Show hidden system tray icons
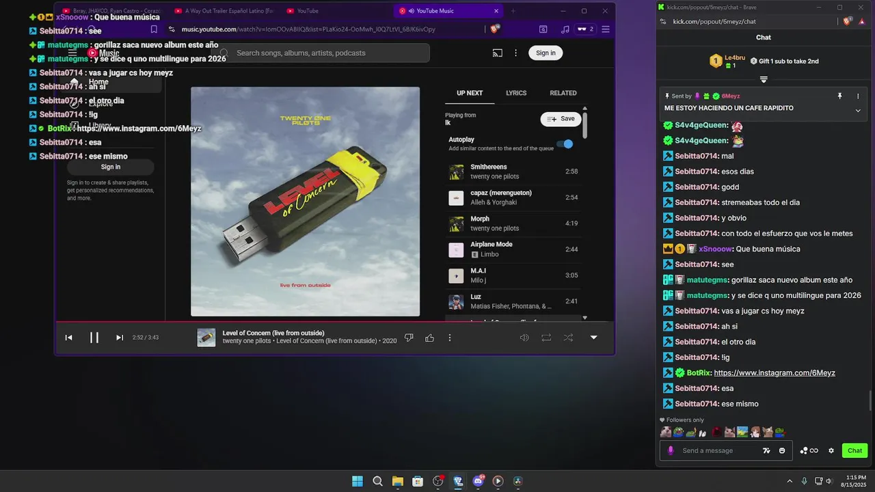The height and width of the screenshot is (492, 875). click(x=790, y=481)
